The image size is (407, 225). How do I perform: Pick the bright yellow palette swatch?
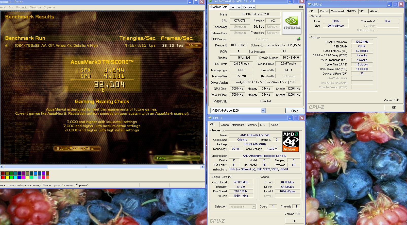[7, 177]
